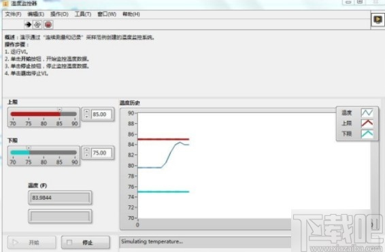Click the Run Continuously toolbar icon
This screenshot has height=252, width=385.
[37, 24]
